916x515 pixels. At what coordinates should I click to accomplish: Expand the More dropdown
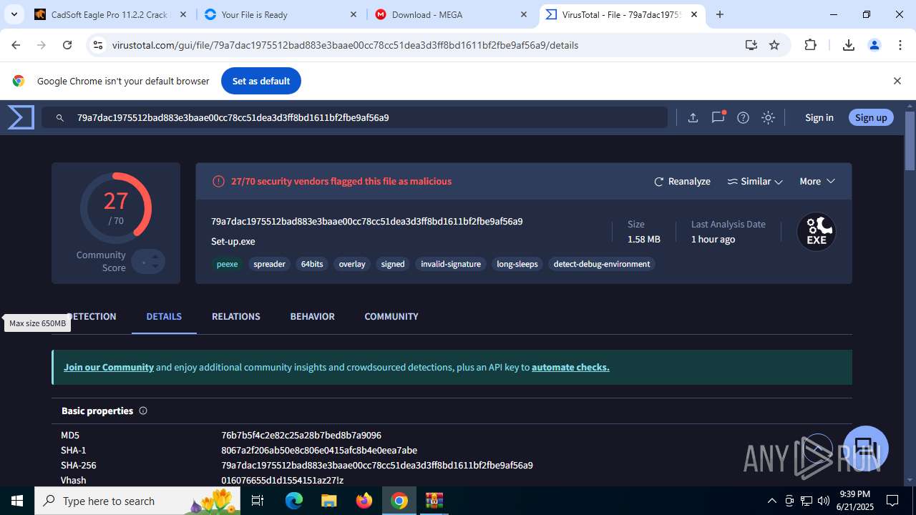coord(817,182)
